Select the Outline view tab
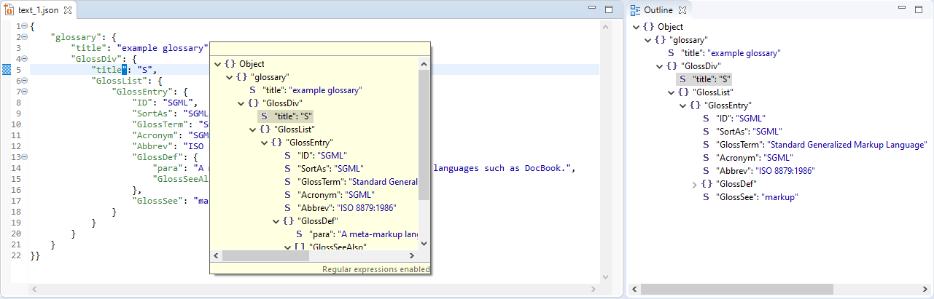Viewport: 934px width, 299px height. 658,10
